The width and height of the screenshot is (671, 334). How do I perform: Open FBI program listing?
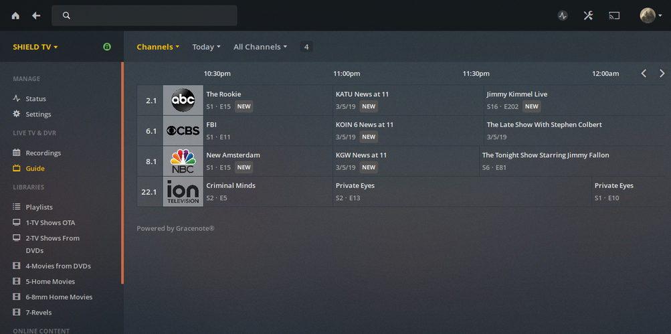pos(268,131)
